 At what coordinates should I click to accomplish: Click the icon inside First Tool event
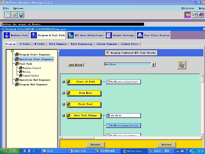(x=69, y=104)
